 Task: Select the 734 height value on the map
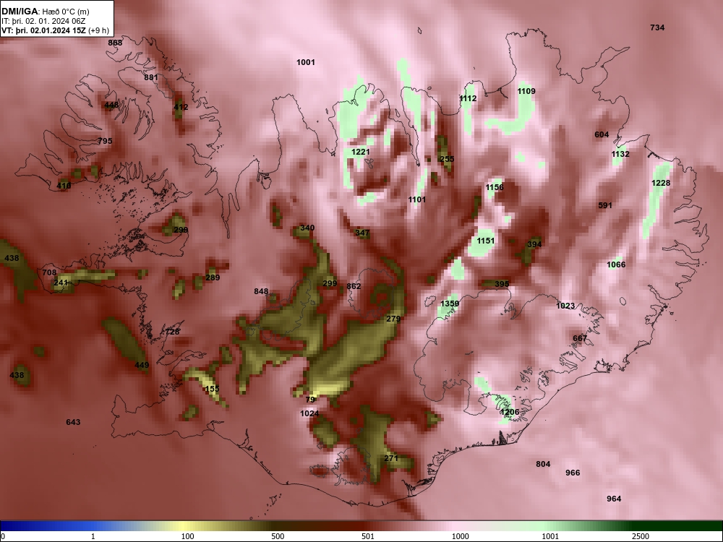tap(657, 27)
